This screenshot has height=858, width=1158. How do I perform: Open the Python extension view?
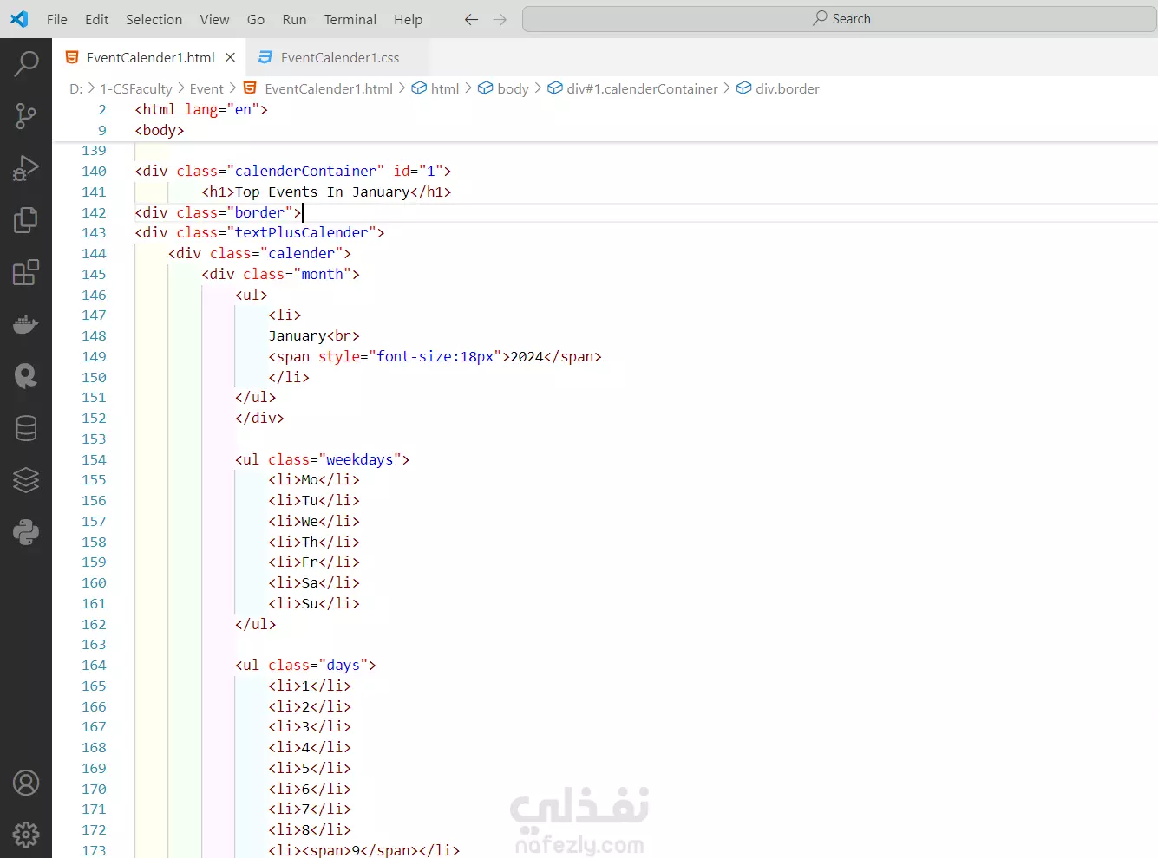pos(26,532)
